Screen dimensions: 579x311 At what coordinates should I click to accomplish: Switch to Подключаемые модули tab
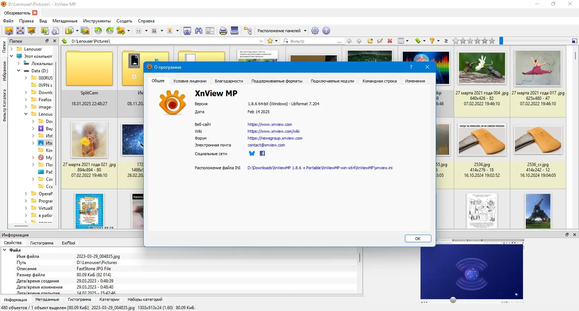[332, 81]
